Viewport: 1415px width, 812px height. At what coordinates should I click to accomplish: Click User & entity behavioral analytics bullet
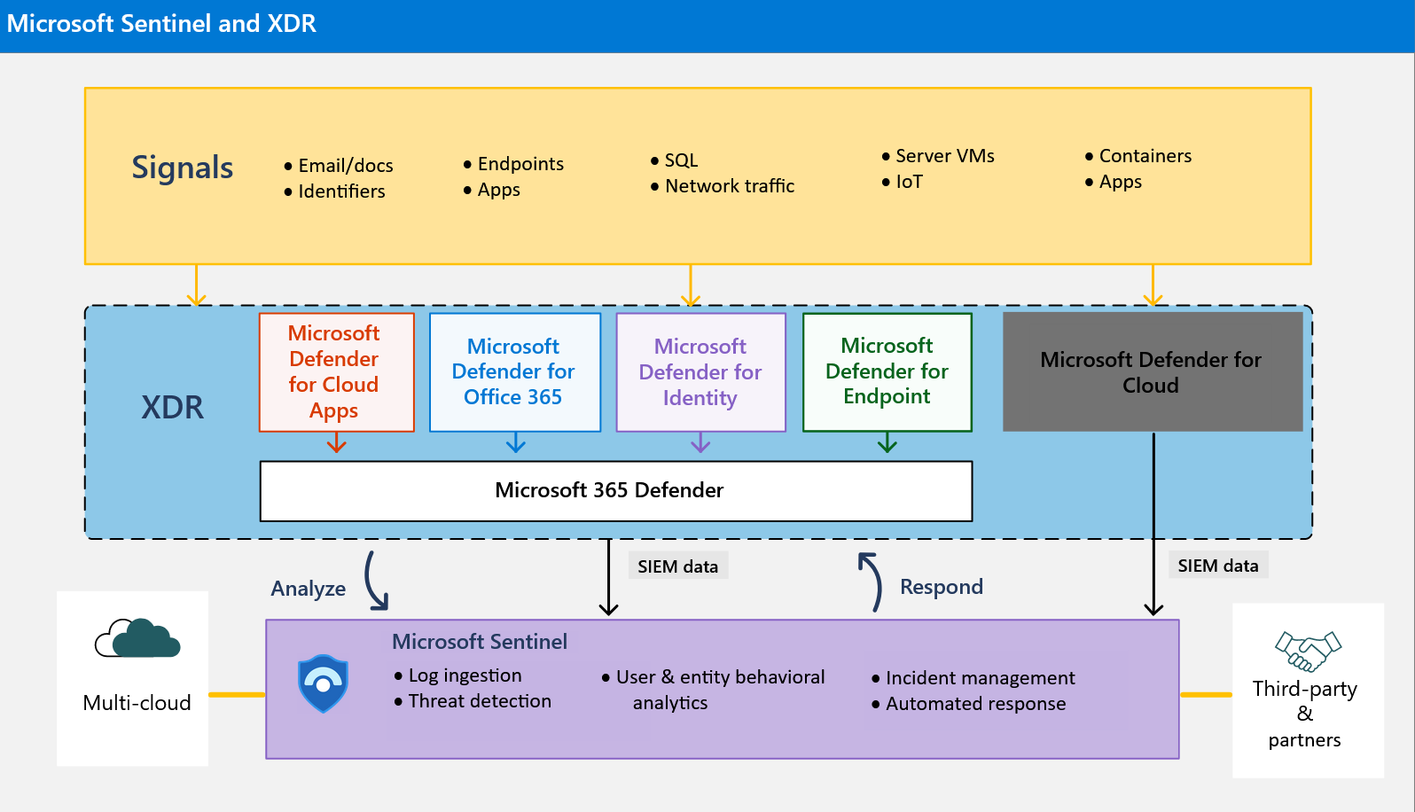(714, 690)
